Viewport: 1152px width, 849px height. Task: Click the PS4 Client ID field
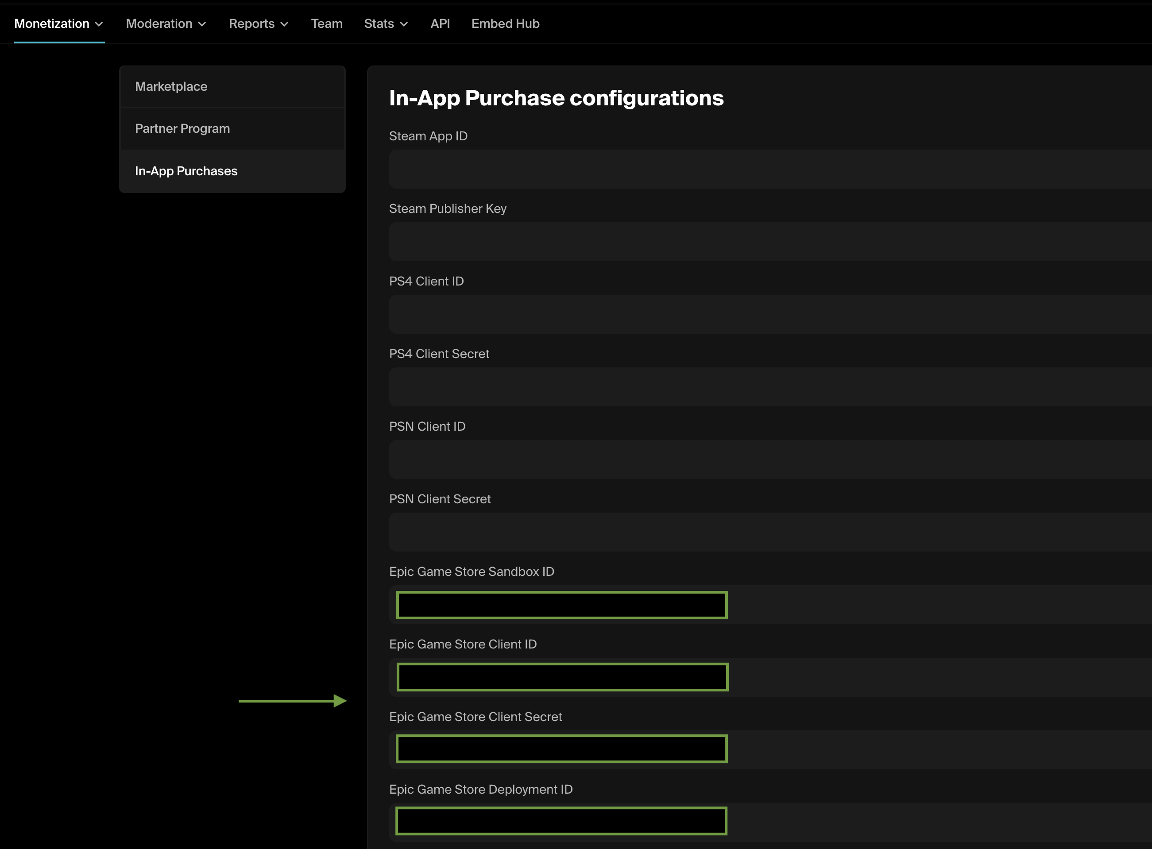click(x=720, y=313)
